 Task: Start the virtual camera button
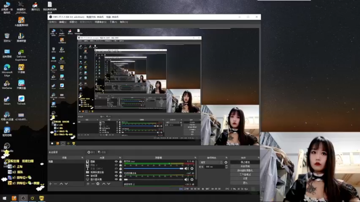[x=245, y=171]
